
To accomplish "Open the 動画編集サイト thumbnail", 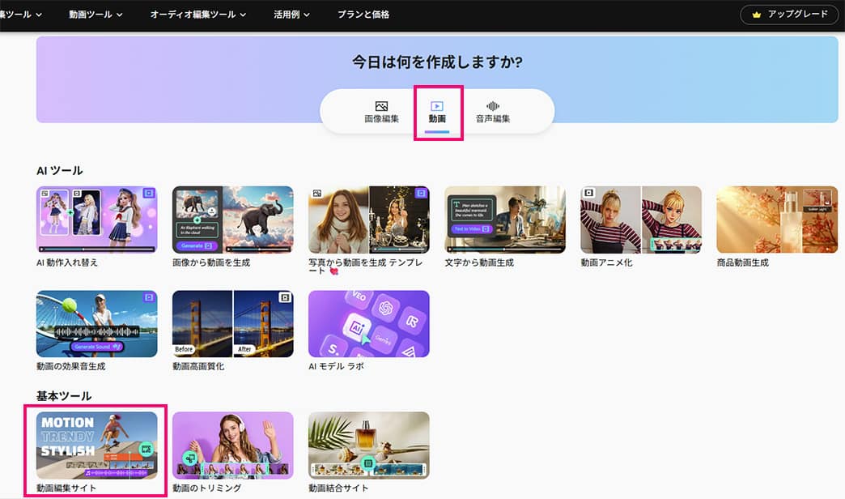I will (x=97, y=445).
